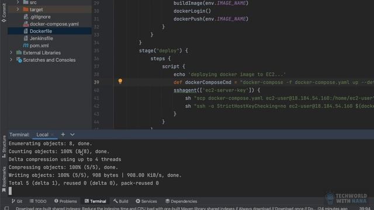Open the Problems tool window

pos(65,201)
